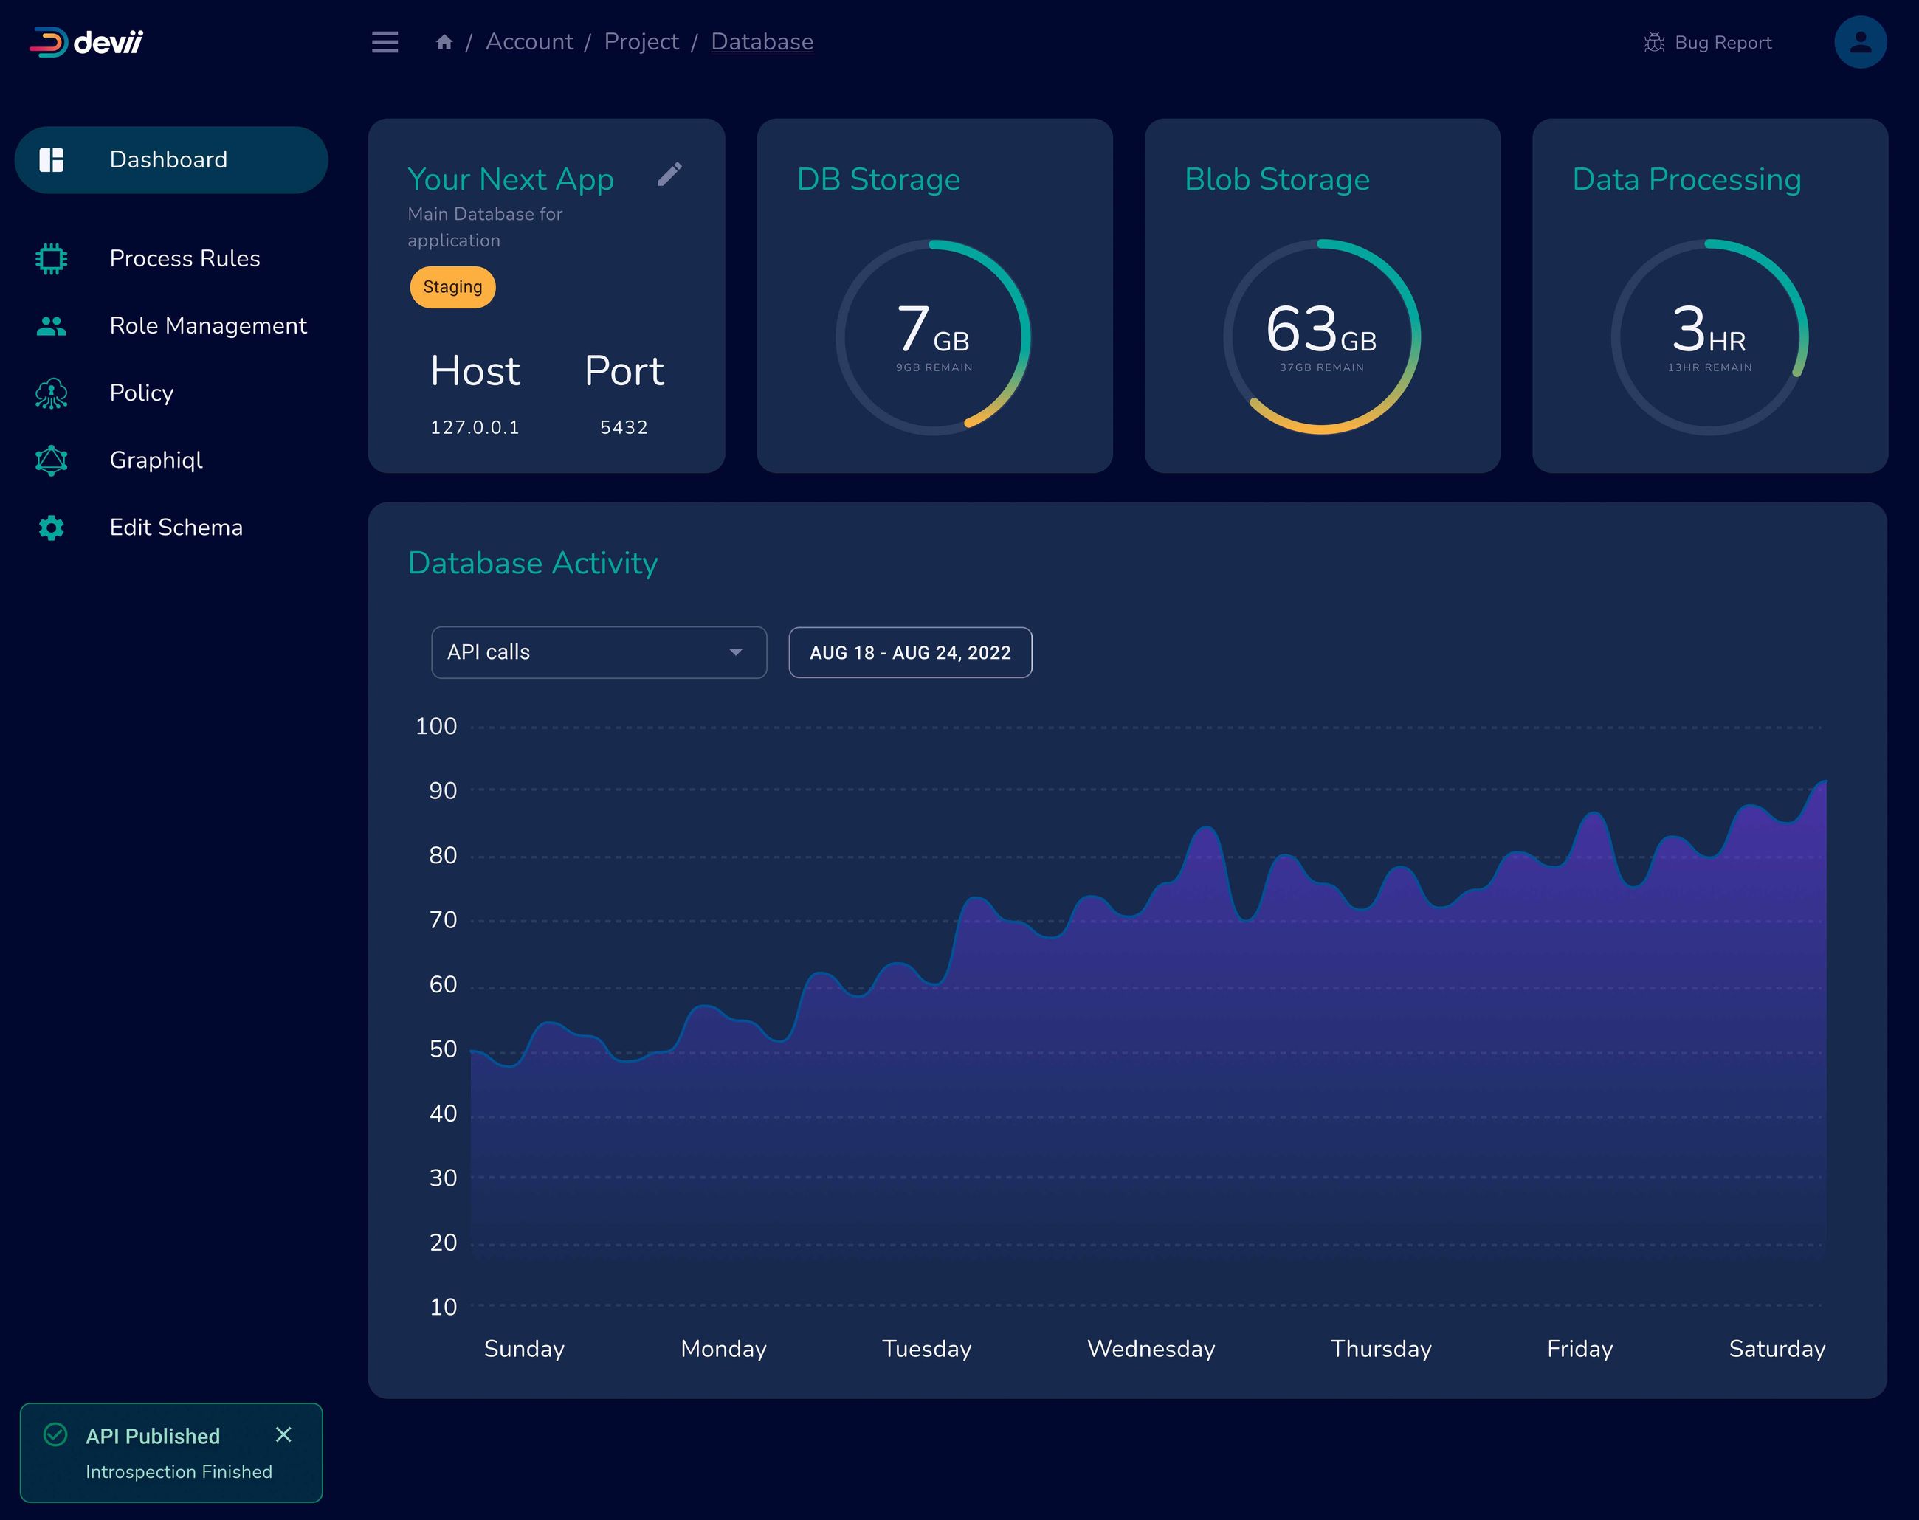Click the devii logo
Image resolution: width=1919 pixels, height=1520 pixels.
coord(86,42)
